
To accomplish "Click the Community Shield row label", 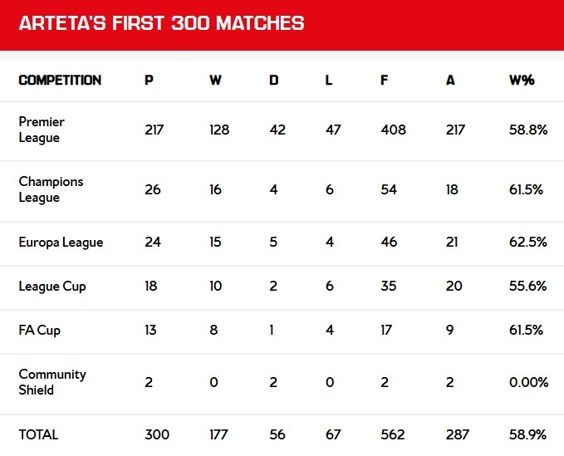I will (51, 382).
